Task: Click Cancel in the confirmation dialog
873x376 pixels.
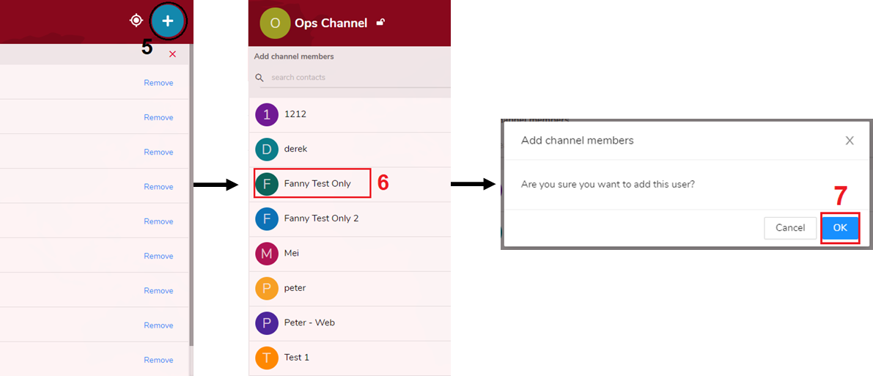Action: (x=790, y=228)
